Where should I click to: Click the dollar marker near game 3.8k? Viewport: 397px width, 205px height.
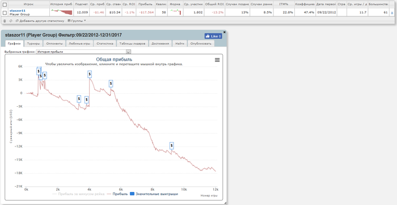tap(86, 100)
